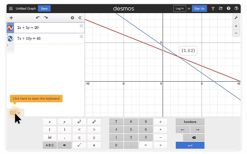247x154 pixels.
Task: Move cursor left with arrow key
Action: coord(183,130)
